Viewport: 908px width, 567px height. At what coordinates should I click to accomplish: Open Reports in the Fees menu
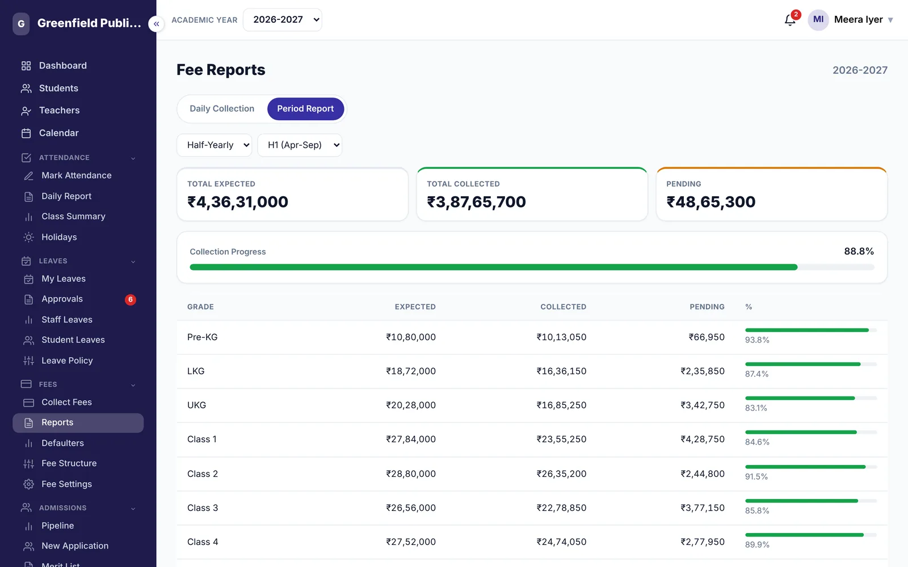(x=78, y=423)
